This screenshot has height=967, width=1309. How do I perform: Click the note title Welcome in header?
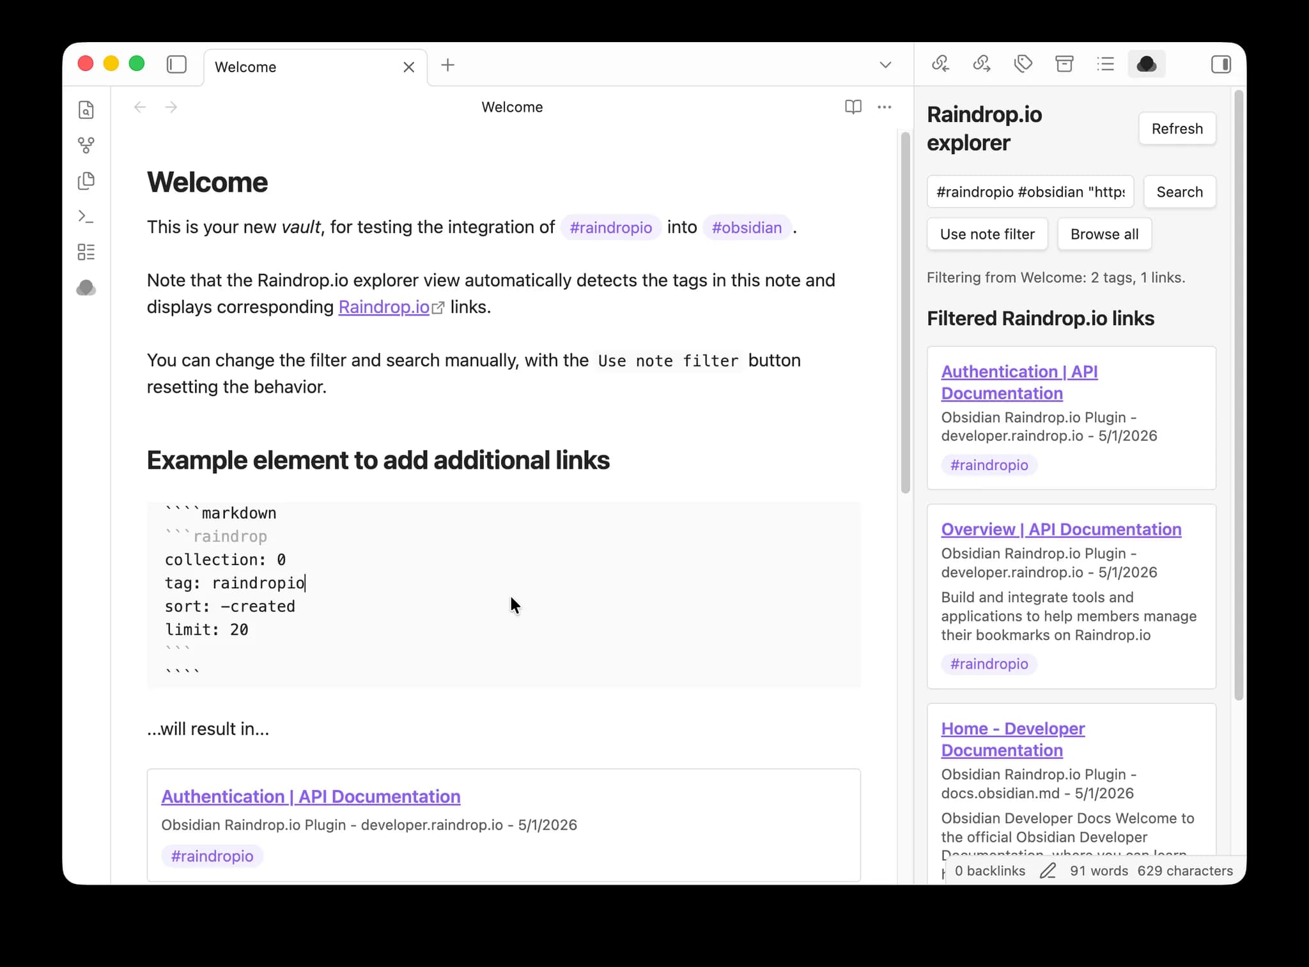click(x=512, y=107)
